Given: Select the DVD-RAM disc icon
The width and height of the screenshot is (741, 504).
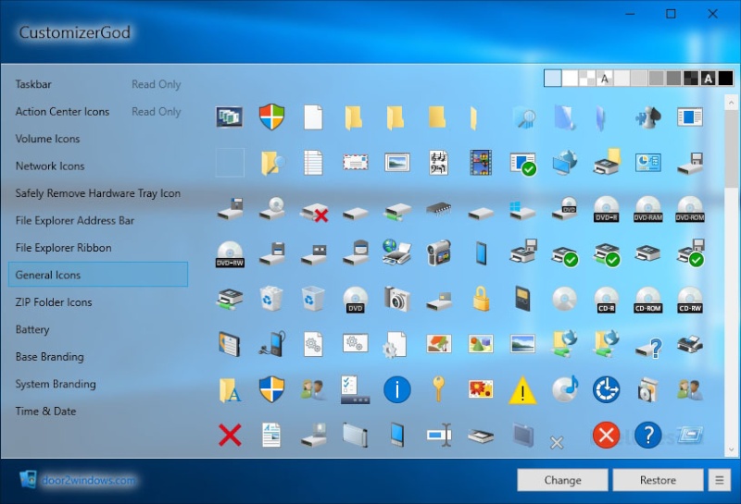Looking at the screenshot, I should (647, 209).
